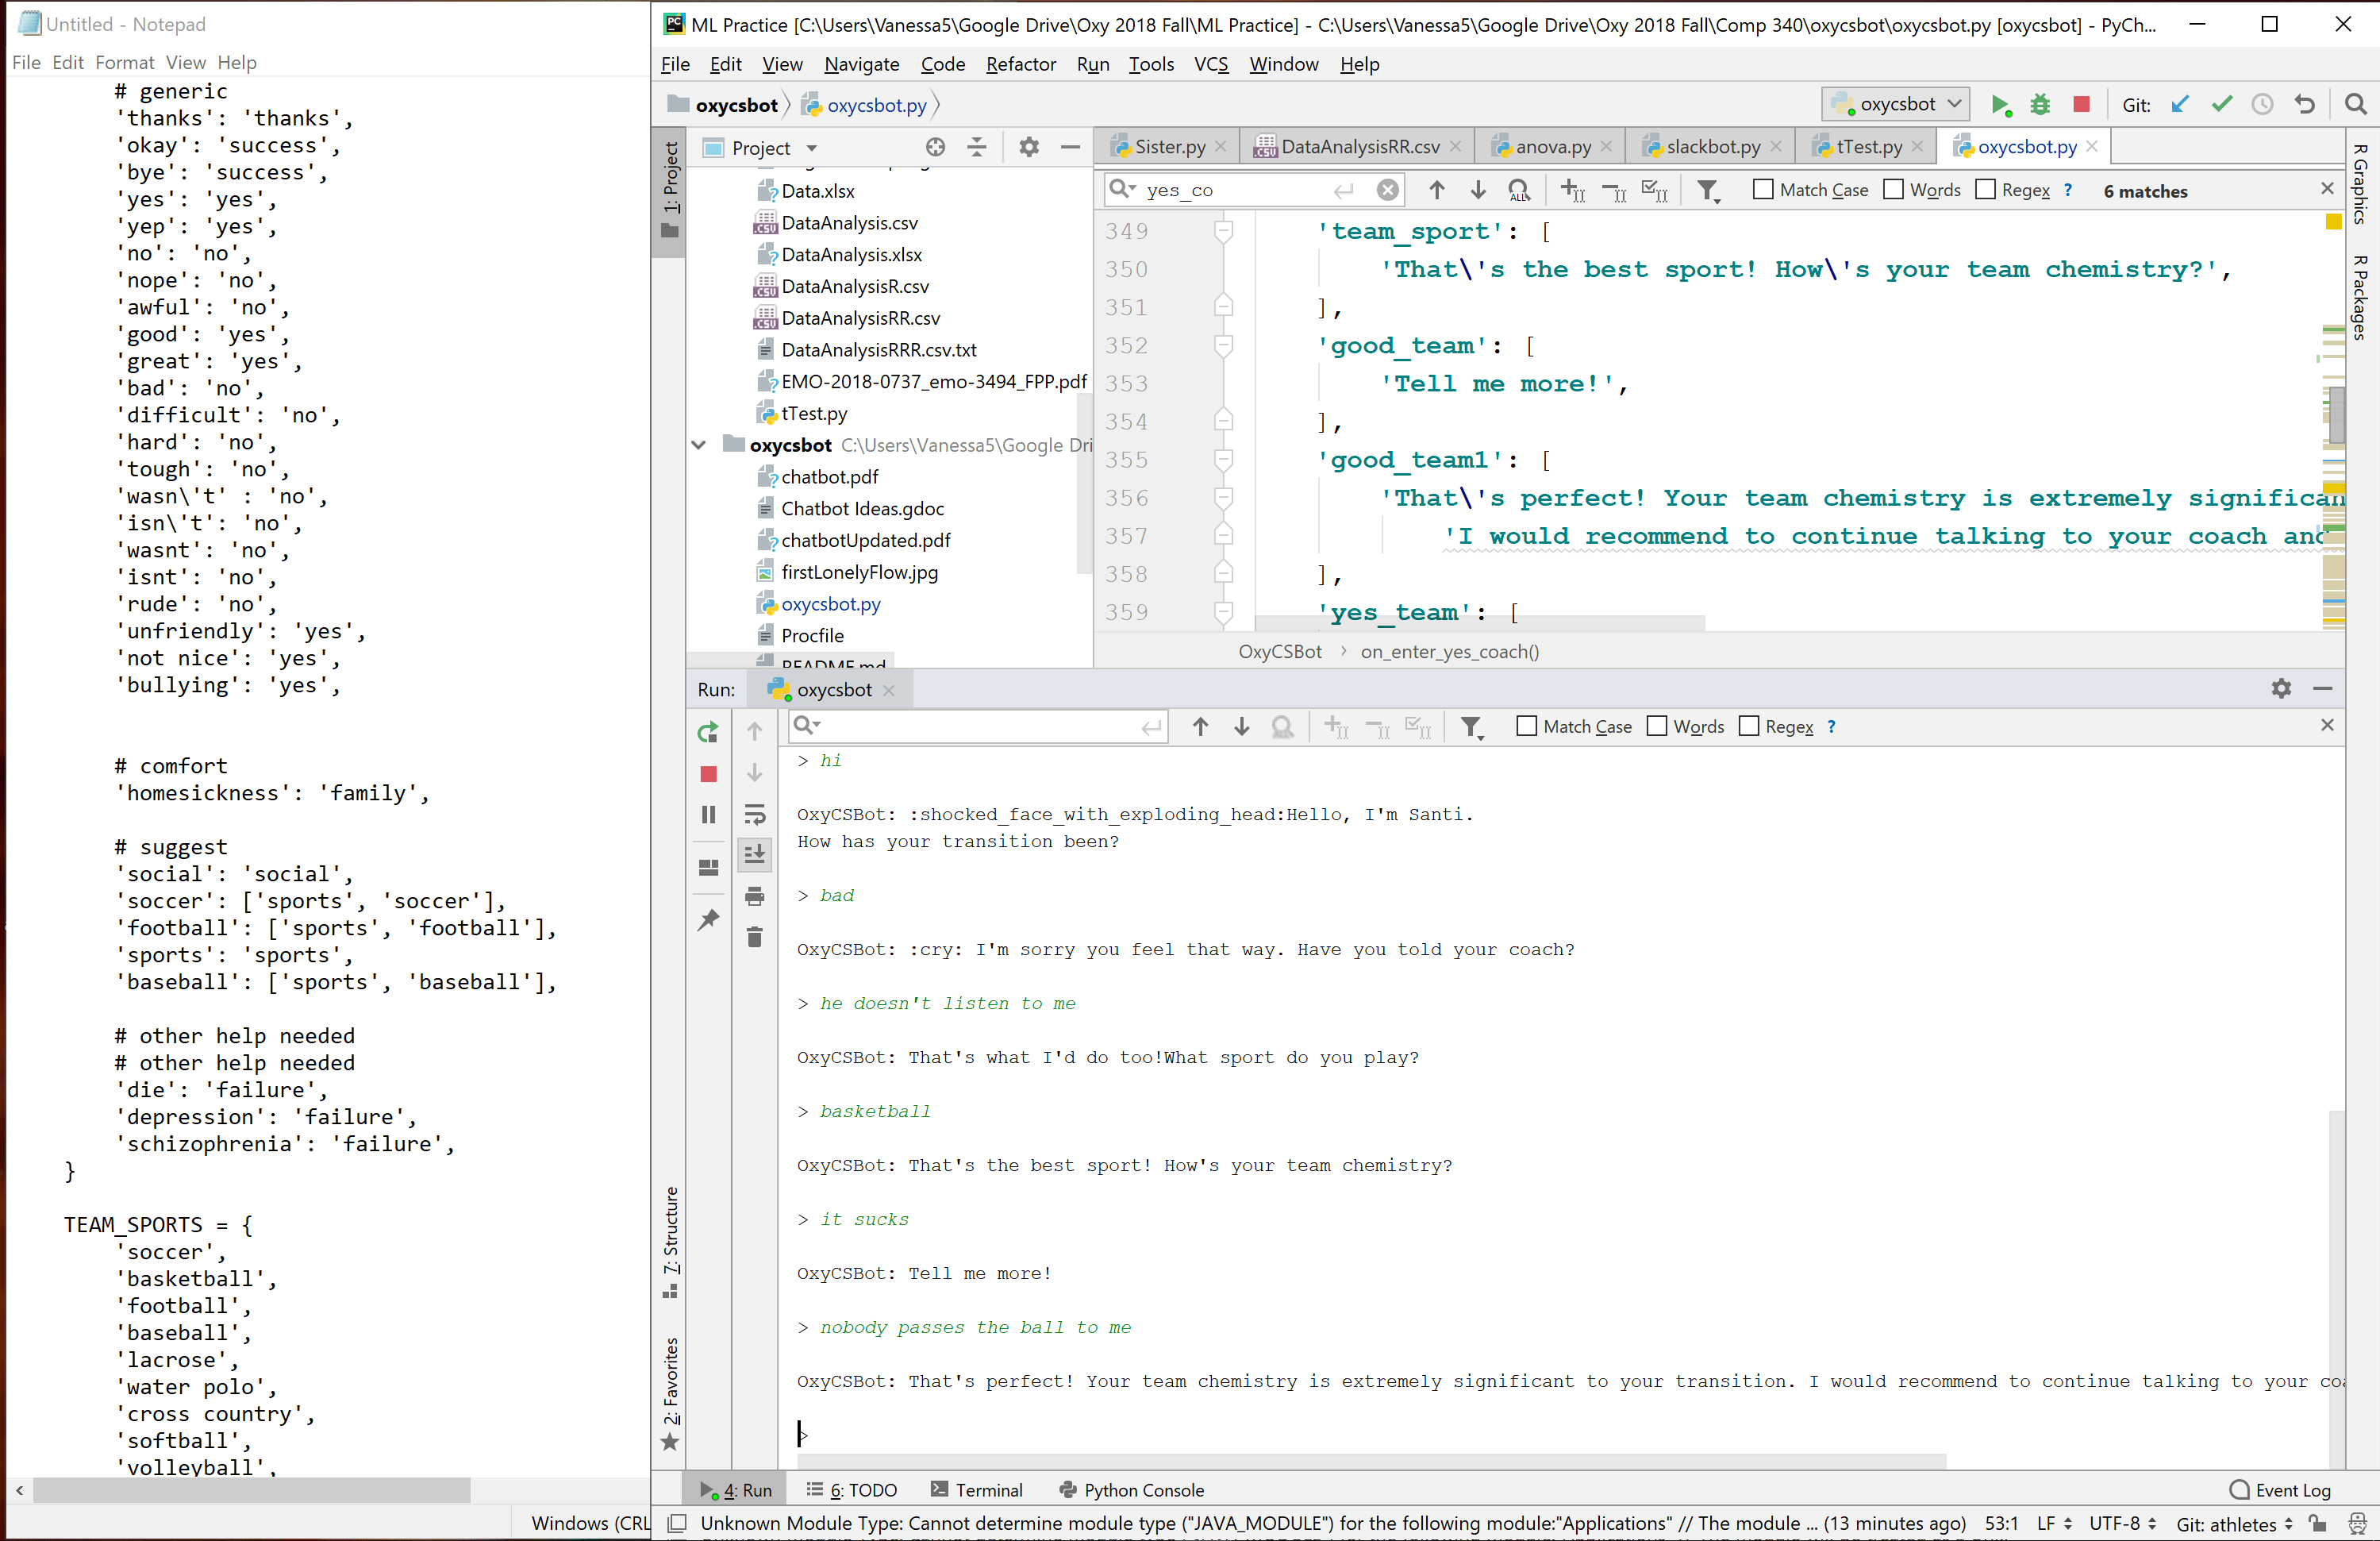Click the Rerun icon in the Run panel
Screen dimensions: 2380x1541
click(x=708, y=733)
